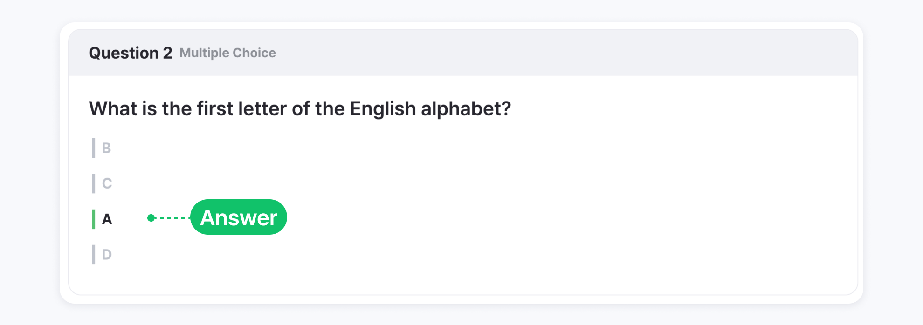The image size is (923, 325).
Task: Click the word "English" in the question
Action: 383,109
